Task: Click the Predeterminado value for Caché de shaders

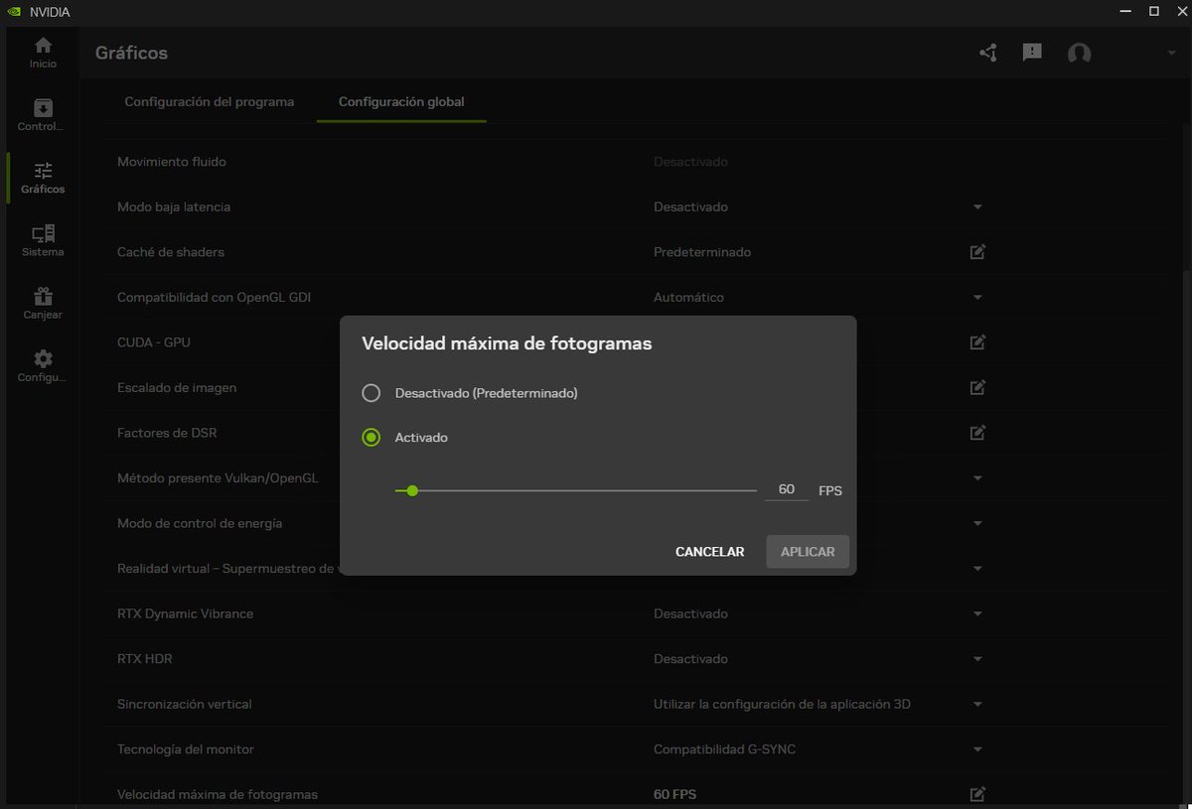Action: click(702, 252)
